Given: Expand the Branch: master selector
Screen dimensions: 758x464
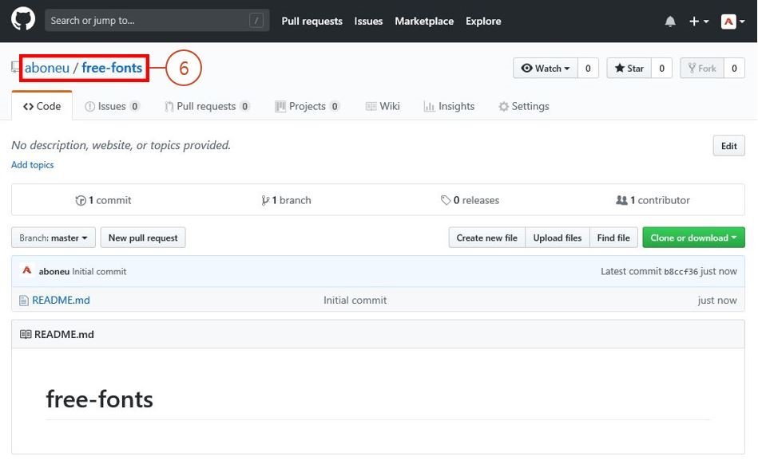Looking at the screenshot, I should coord(54,238).
